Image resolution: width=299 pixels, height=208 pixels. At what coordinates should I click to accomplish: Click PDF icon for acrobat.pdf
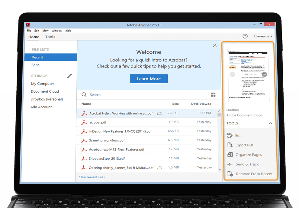(84, 122)
